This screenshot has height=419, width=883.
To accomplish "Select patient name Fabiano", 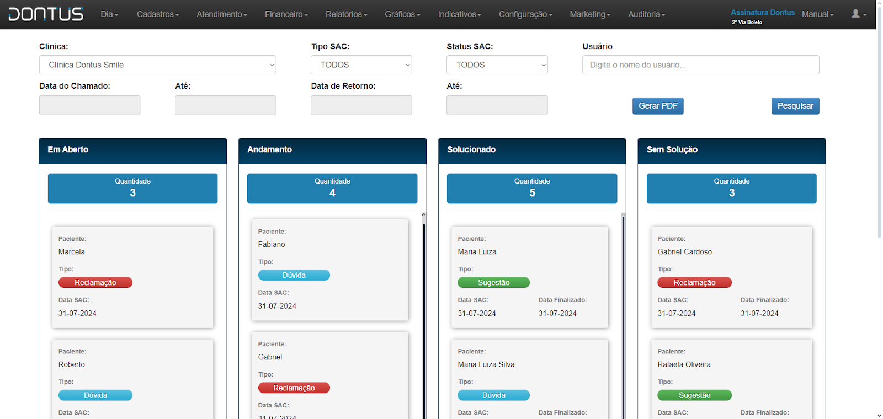I will 272,244.
